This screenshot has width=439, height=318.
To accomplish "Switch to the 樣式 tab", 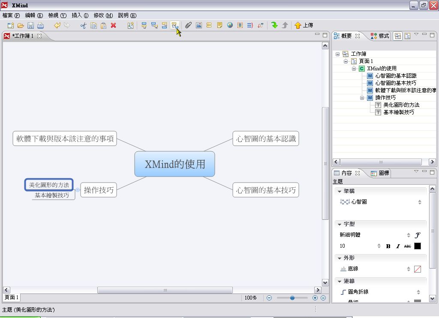I will click(380, 36).
